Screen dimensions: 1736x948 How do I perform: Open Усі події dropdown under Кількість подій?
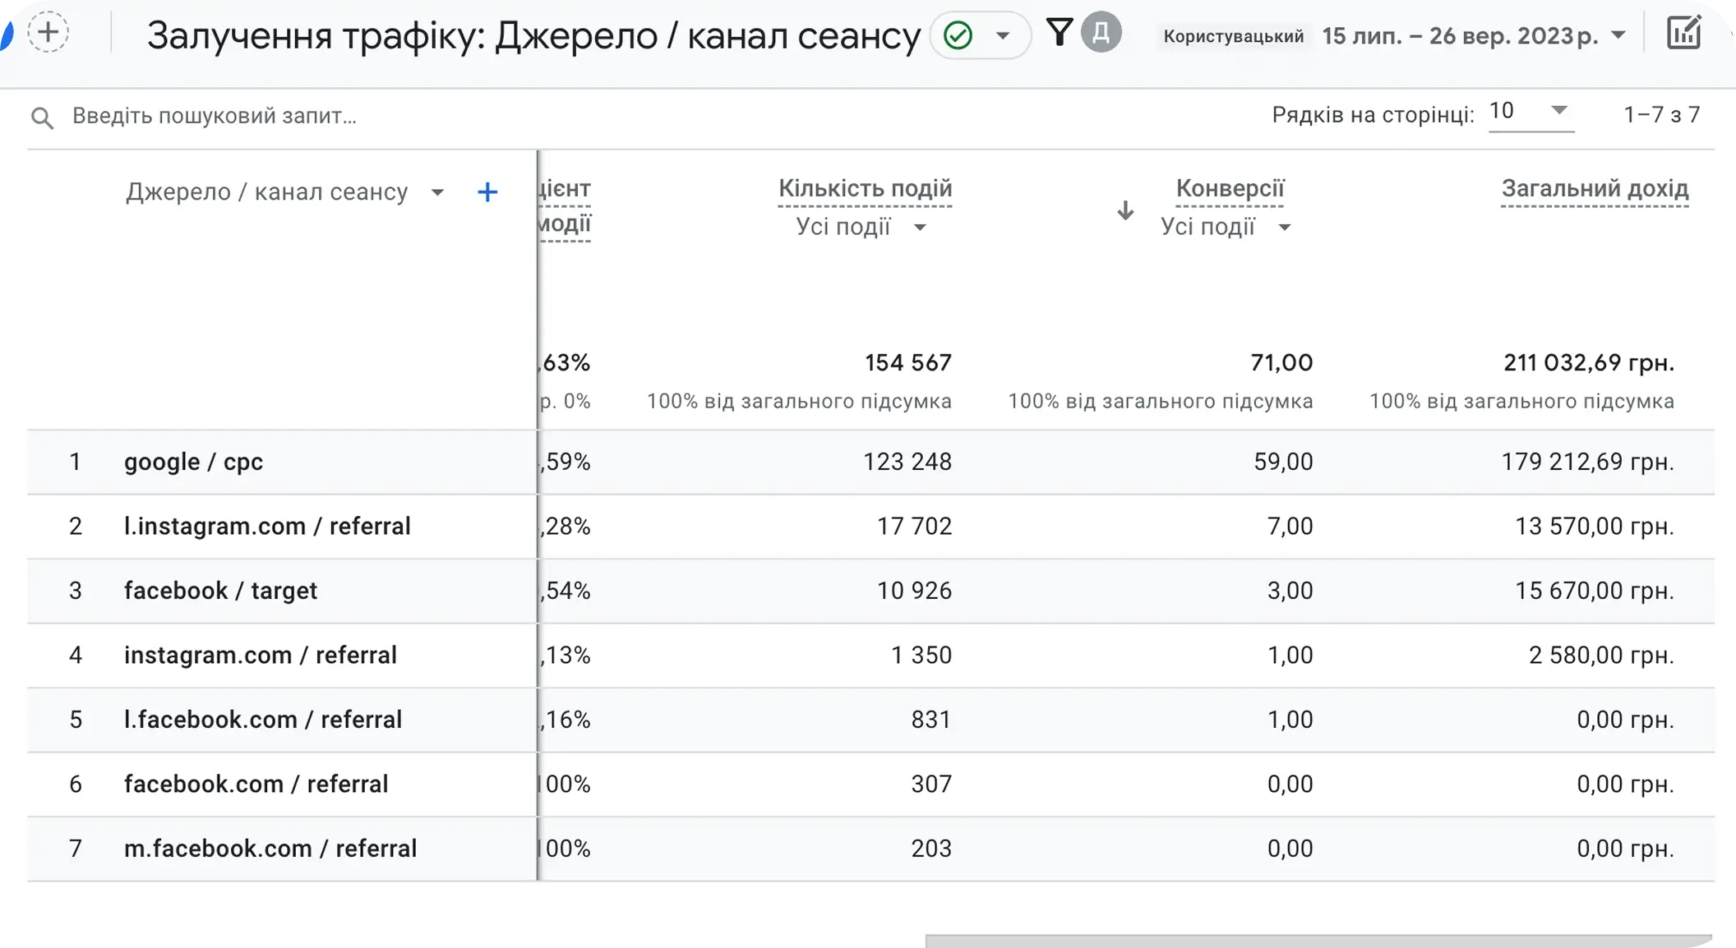(x=861, y=227)
